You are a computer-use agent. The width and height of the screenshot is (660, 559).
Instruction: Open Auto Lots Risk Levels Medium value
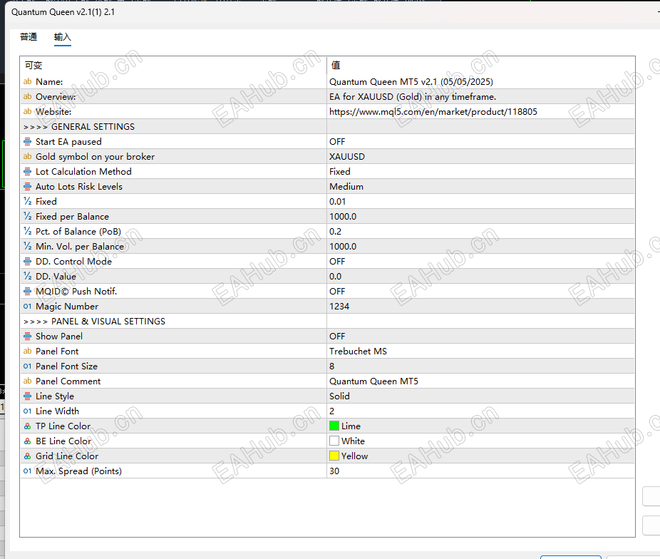point(480,187)
